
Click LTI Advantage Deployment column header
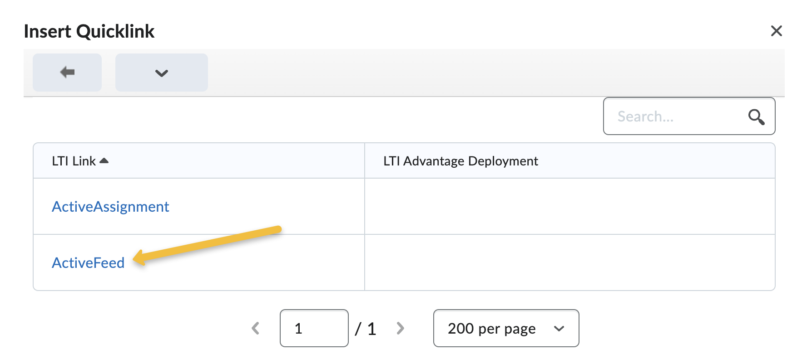(x=460, y=161)
